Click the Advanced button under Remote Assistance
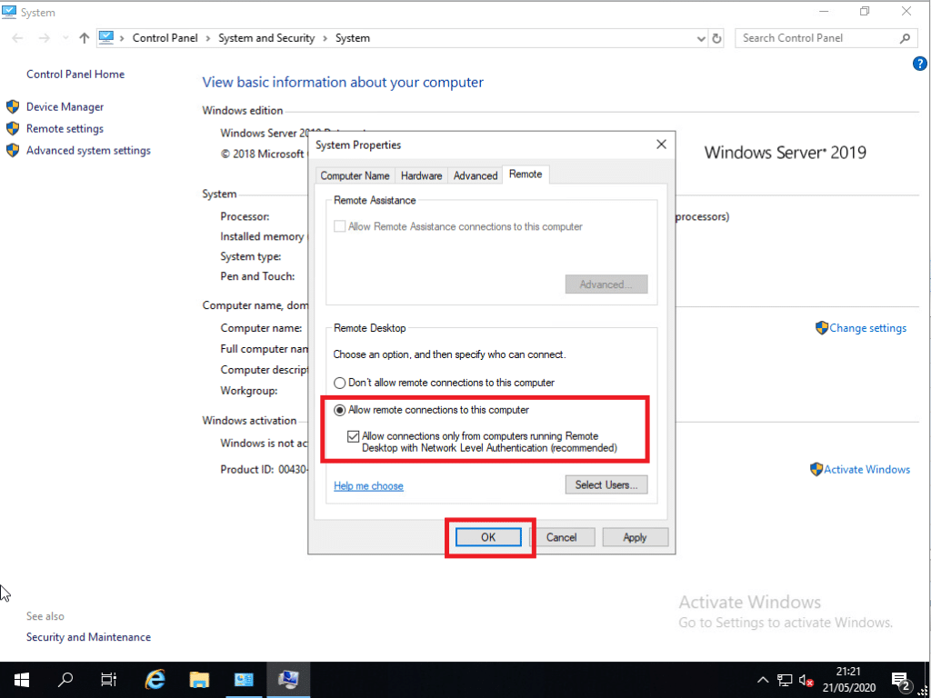The height and width of the screenshot is (698, 931). point(606,284)
